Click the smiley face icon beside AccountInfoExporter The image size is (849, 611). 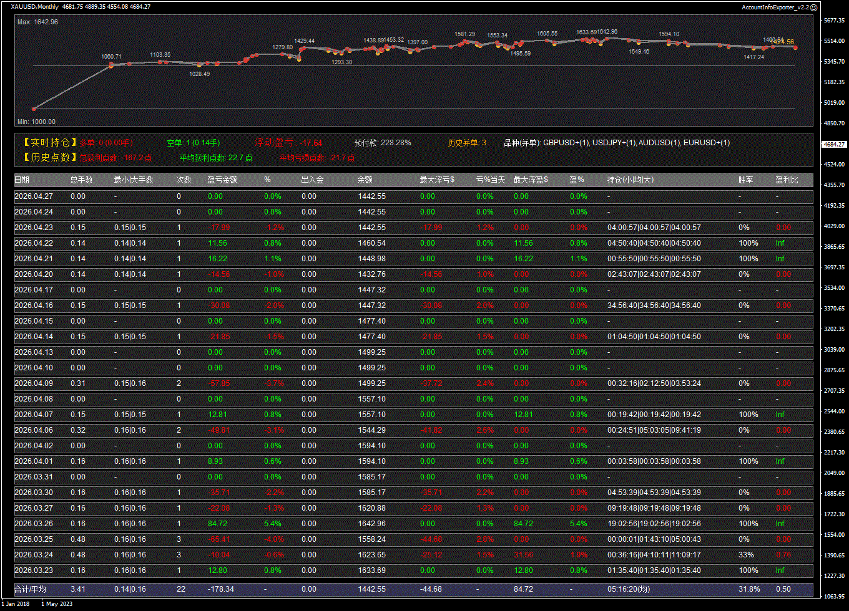tap(814, 7)
